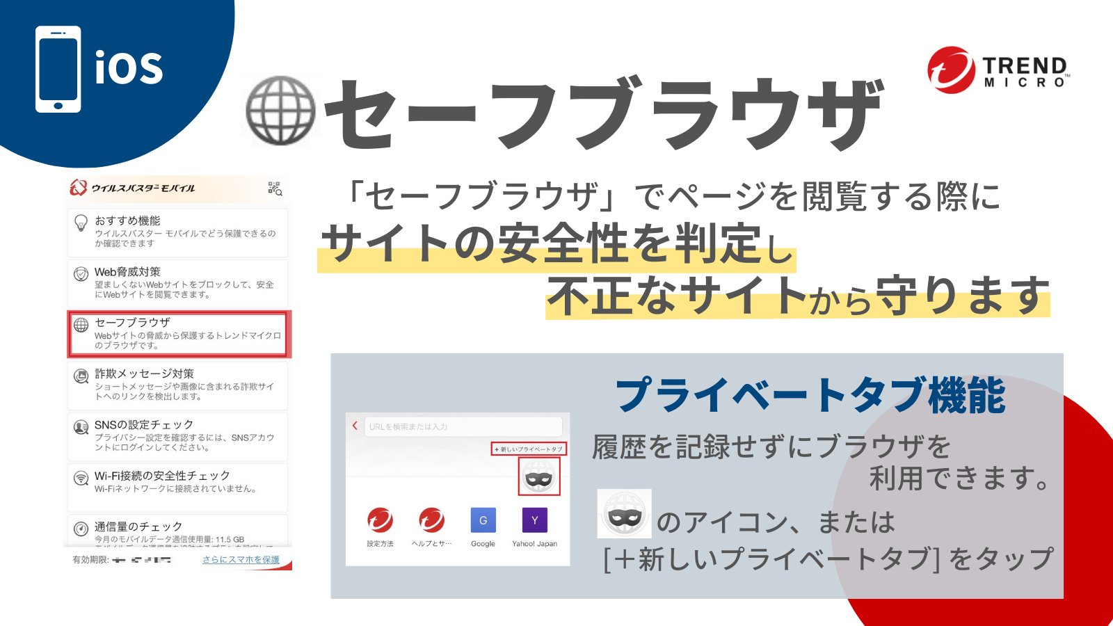Click the 履歴を記録せずにブラウザを text line

771,447
